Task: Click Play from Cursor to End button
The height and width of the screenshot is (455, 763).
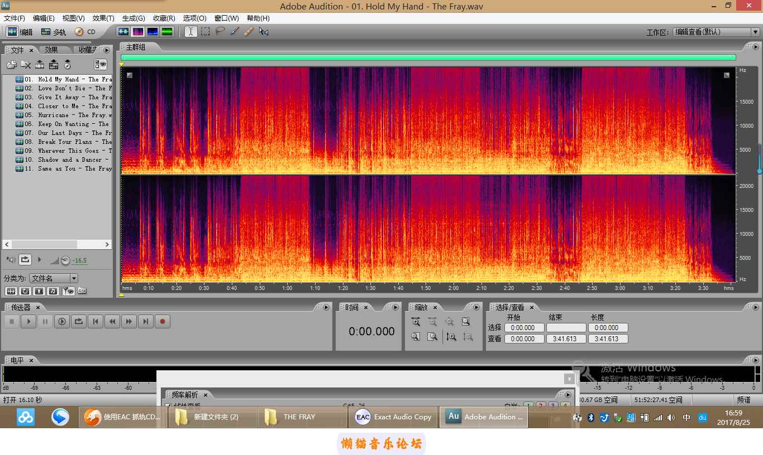Action: pyautogui.click(x=62, y=321)
